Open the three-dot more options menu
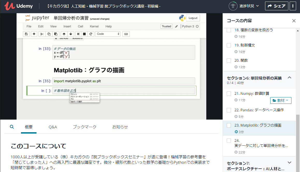Screen dimensions: 300x172 (x=293, y=6)
